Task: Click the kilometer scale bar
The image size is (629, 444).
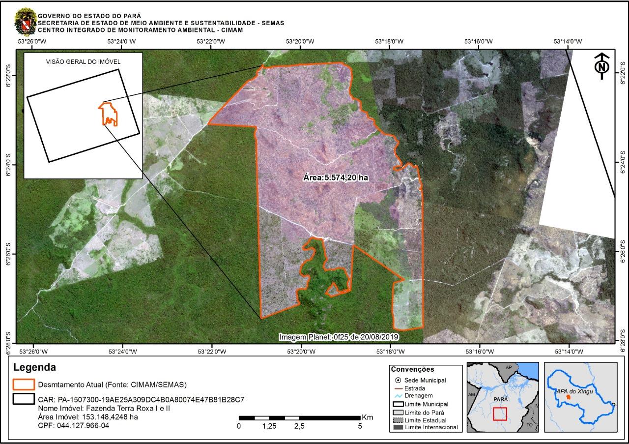Action: [299, 418]
